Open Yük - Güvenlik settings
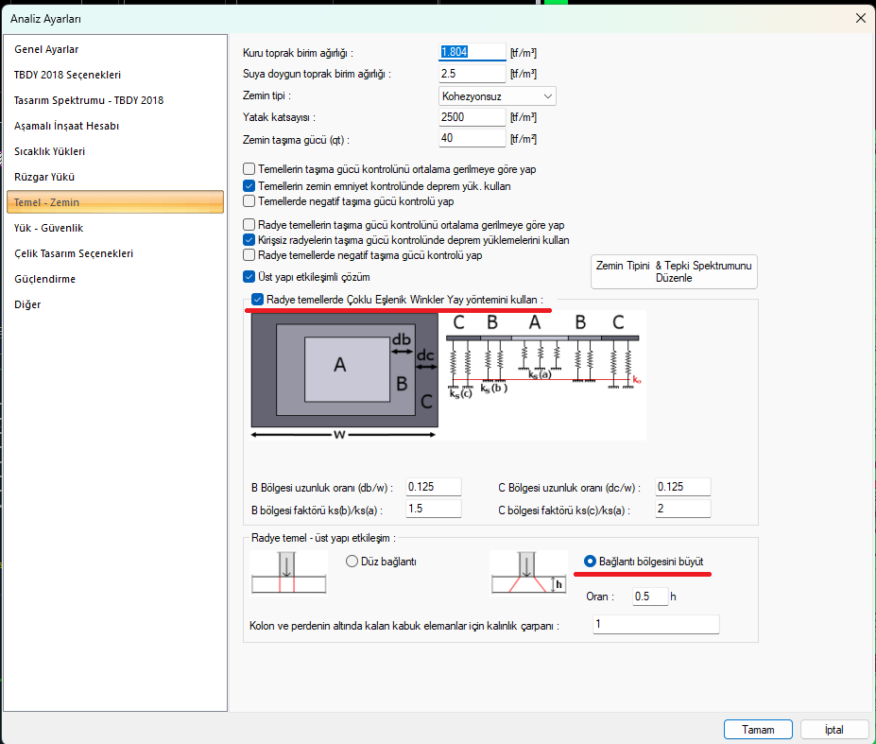Viewport: 876px width, 744px height. [x=115, y=228]
